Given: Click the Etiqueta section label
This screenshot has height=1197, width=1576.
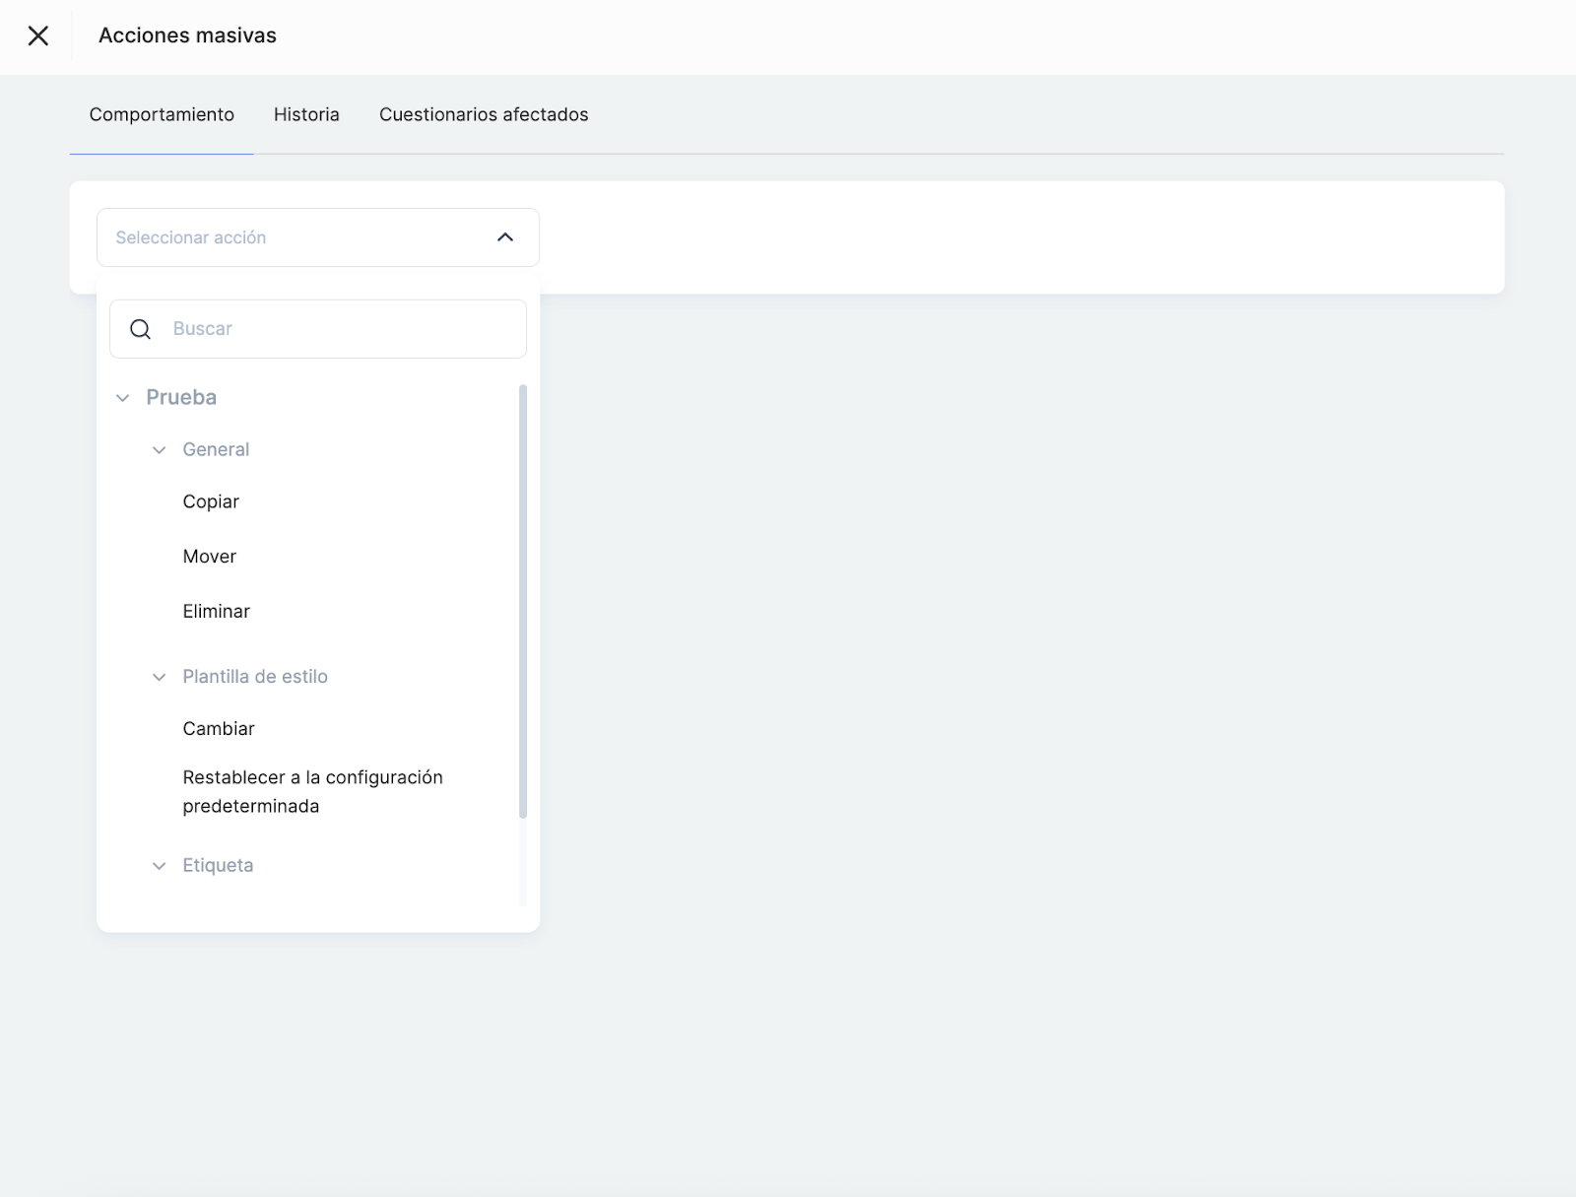Looking at the screenshot, I should click(x=218, y=866).
